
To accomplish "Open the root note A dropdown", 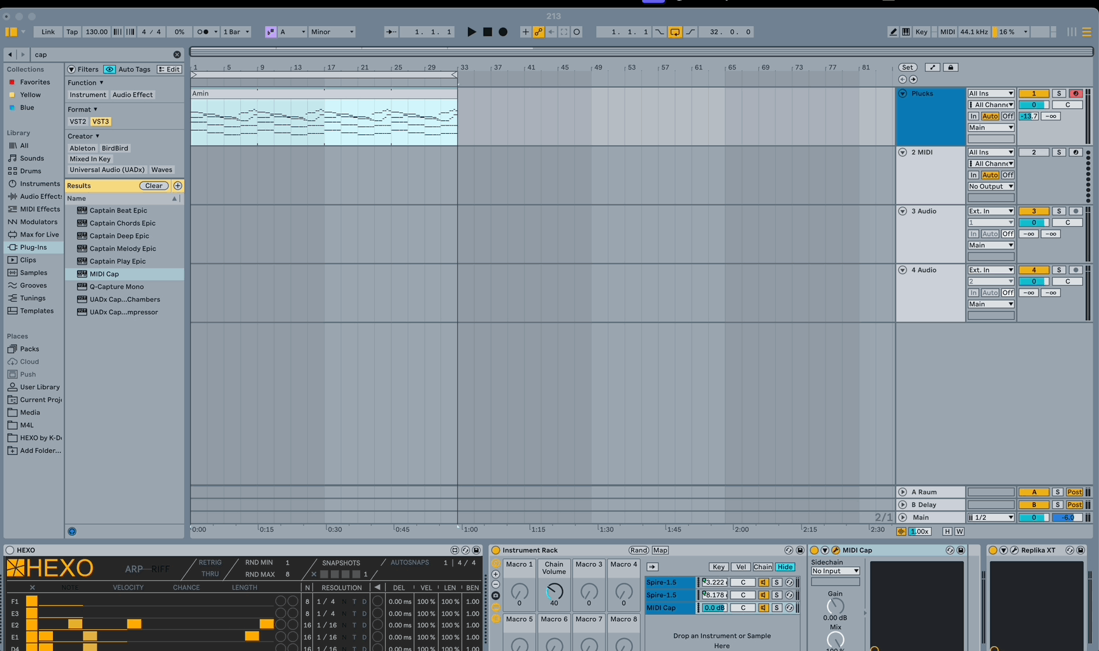I will (x=293, y=32).
